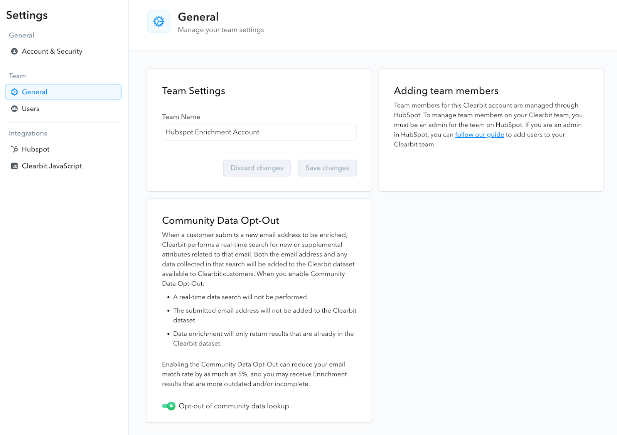This screenshot has width=617, height=435.
Task: Toggle opt-out of community data lookup switch
Action: tap(169, 406)
